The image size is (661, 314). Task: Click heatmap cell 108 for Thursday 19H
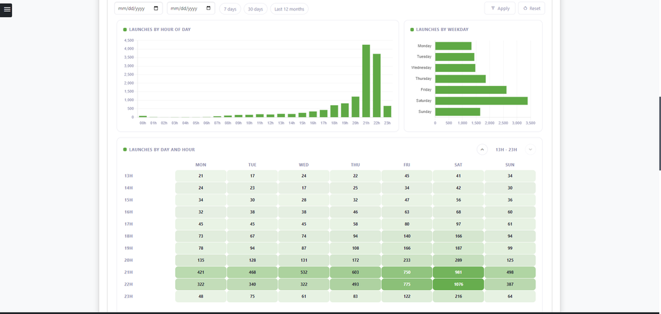(356, 249)
